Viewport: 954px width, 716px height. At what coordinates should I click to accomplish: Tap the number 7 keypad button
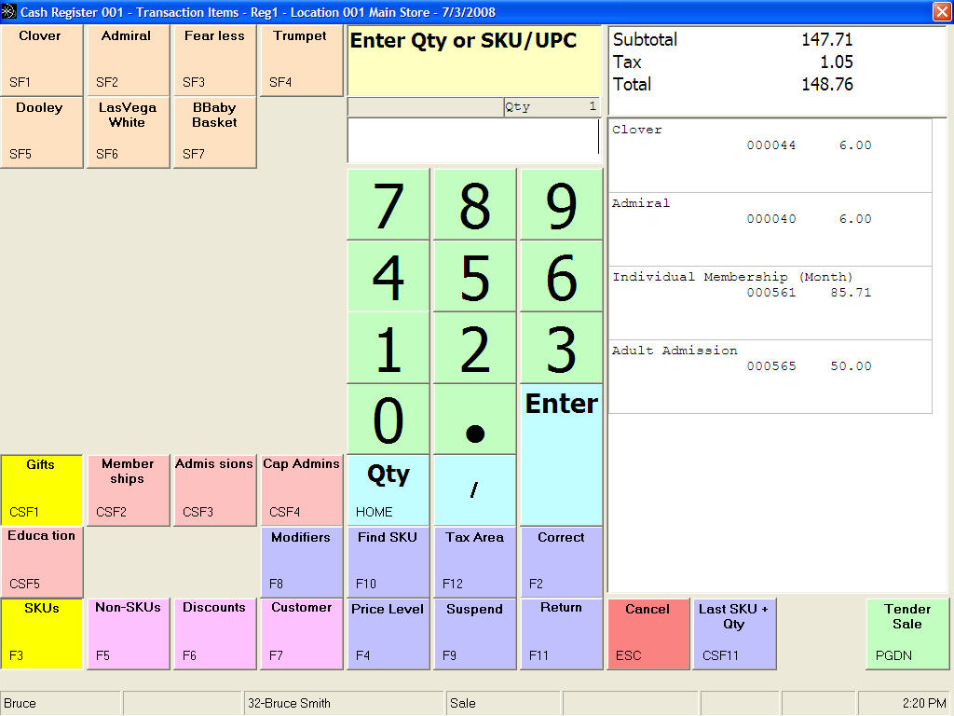[388, 204]
